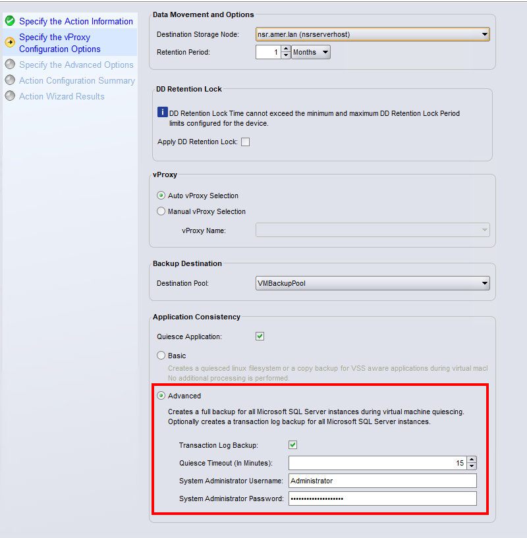Open the Months retention unit dropdown

pyautogui.click(x=325, y=51)
